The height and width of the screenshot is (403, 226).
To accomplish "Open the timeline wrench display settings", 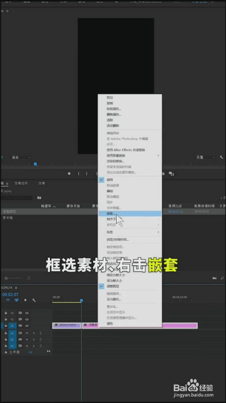I will pos(34,300).
